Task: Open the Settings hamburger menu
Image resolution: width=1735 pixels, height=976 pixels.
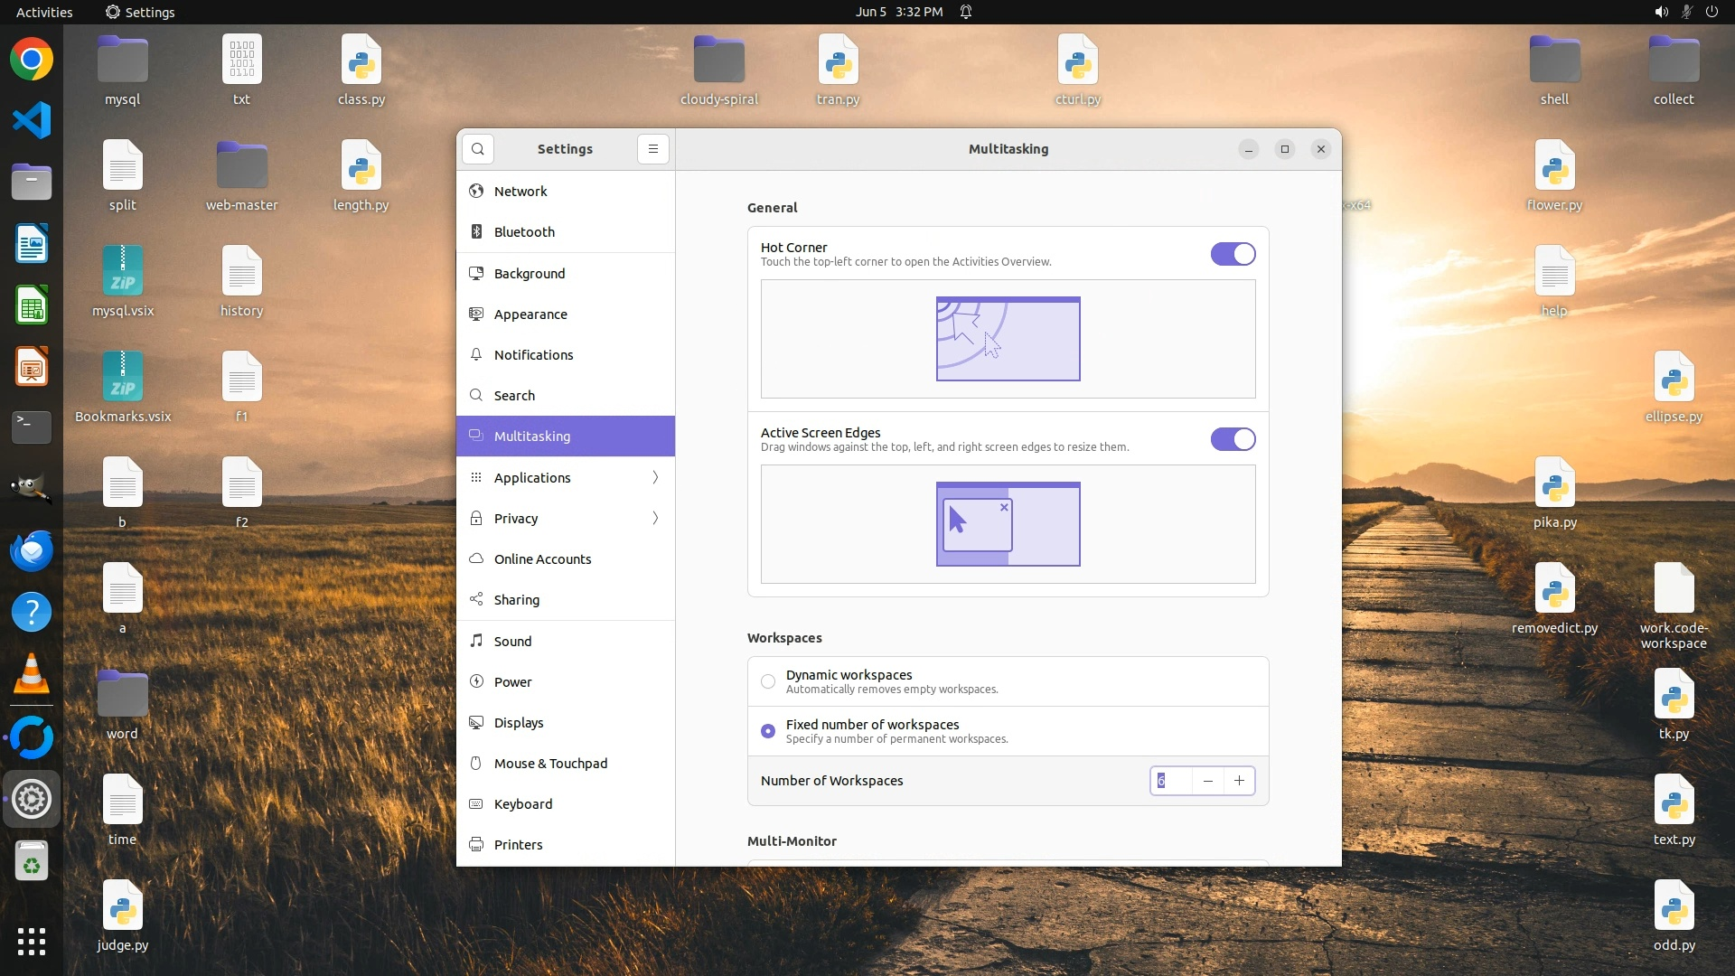Action: coord(652,149)
